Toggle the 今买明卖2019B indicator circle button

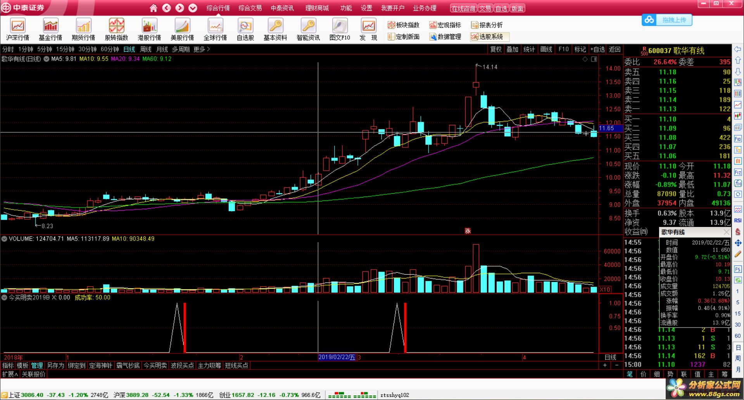tap(4, 298)
